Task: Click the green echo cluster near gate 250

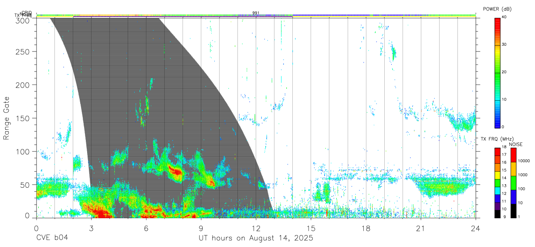Action: (x=394, y=54)
